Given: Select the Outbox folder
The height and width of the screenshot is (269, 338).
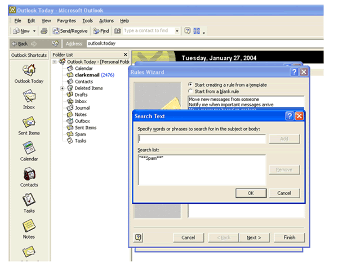Looking at the screenshot, I should pos(82,121).
